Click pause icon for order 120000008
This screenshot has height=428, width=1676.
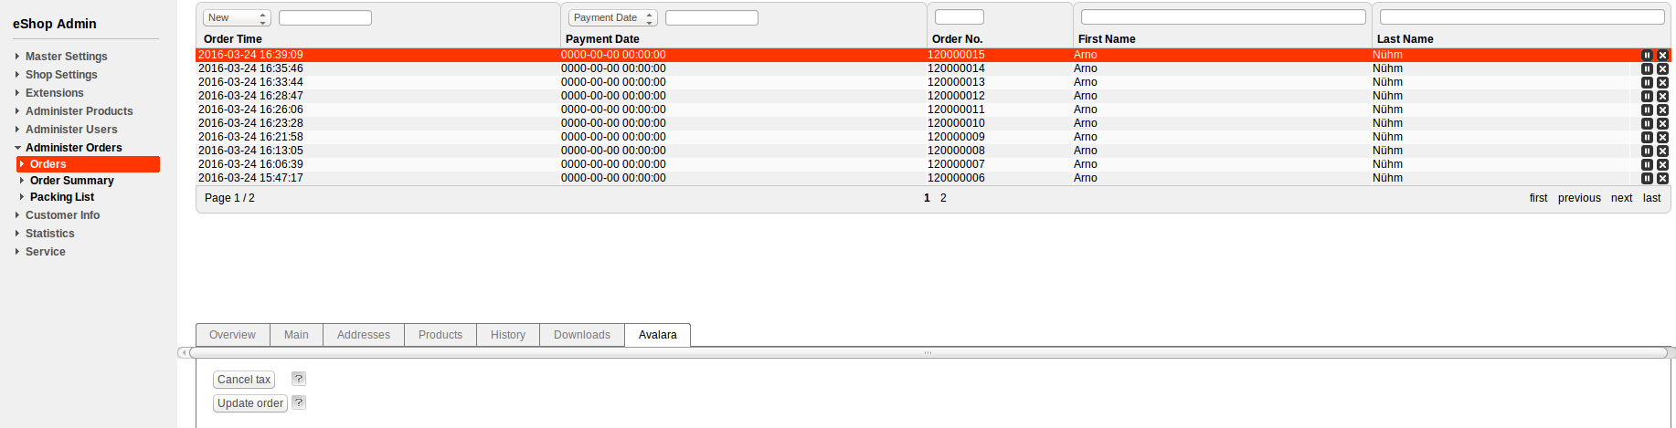pos(1647,151)
